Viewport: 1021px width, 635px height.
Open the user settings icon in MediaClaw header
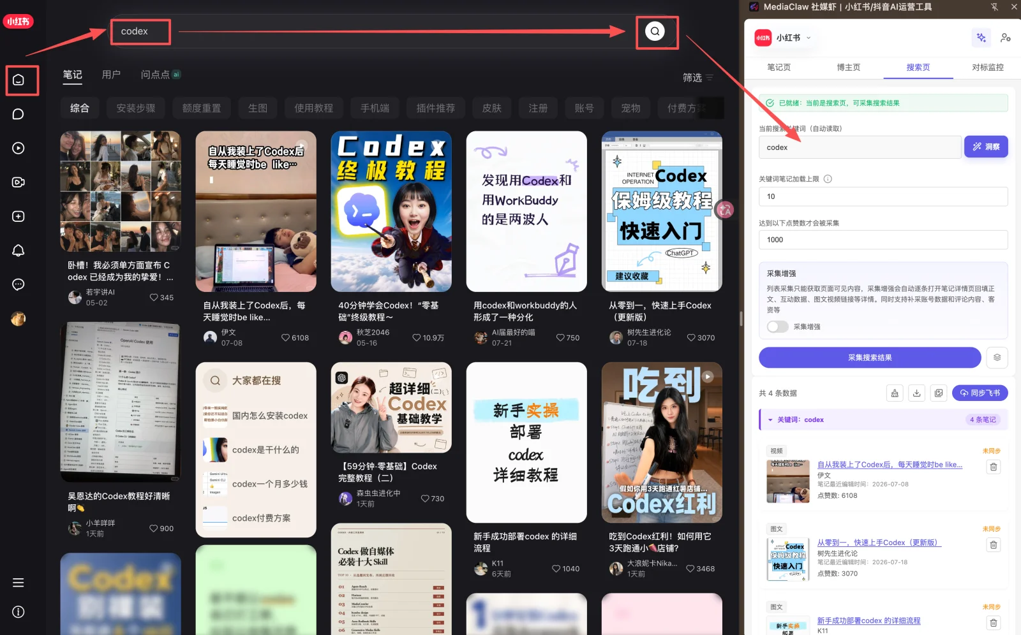pos(1006,38)
